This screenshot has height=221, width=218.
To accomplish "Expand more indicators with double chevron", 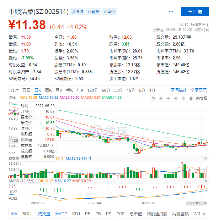I will pyautogui.click(x=204, y=214).
